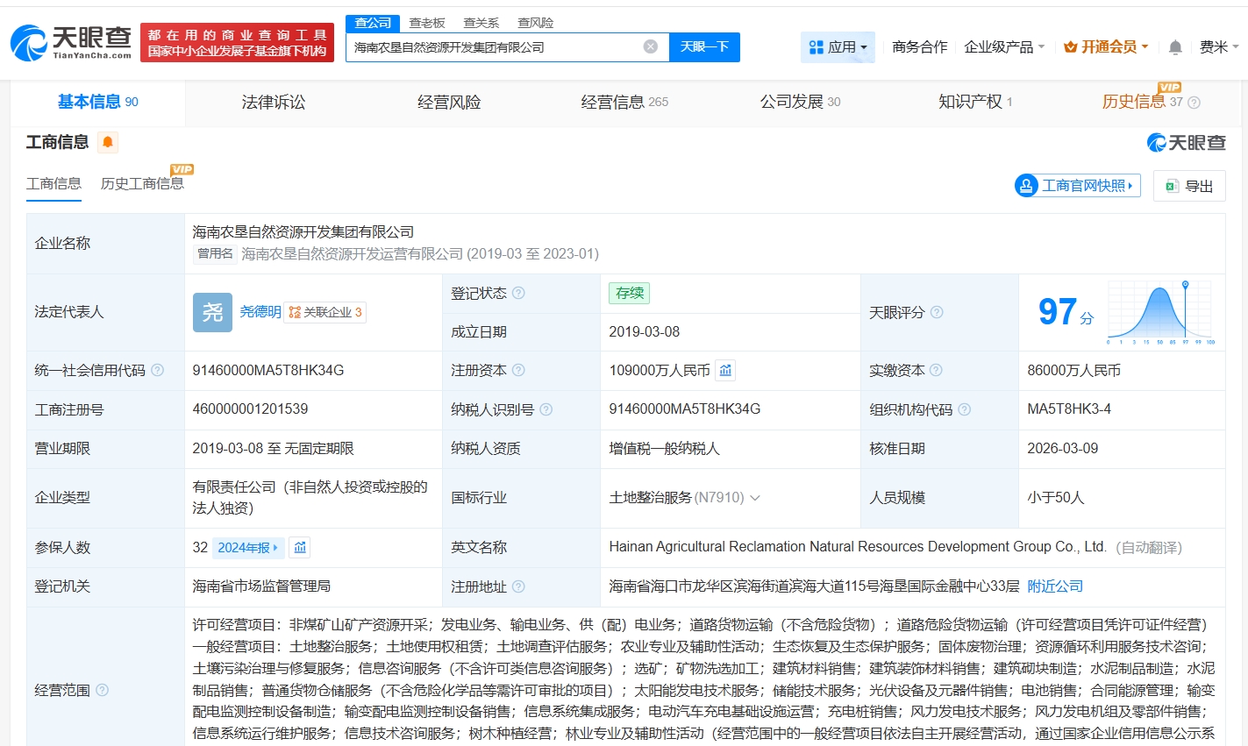Click the help icon beside 天眼评分
The height and width of the screenshot is (746, 1248).
[937, 312]
